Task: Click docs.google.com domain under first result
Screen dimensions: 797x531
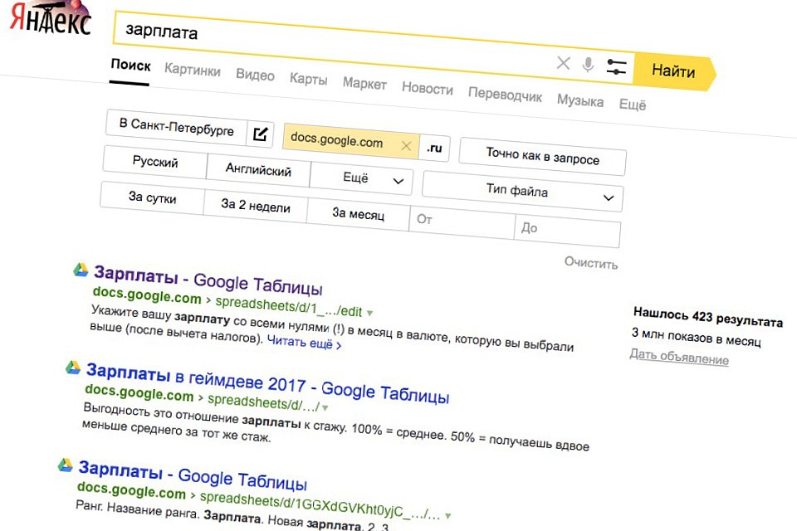Action: coord(147,295)
